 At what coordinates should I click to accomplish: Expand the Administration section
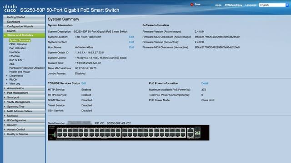point(24,88)
